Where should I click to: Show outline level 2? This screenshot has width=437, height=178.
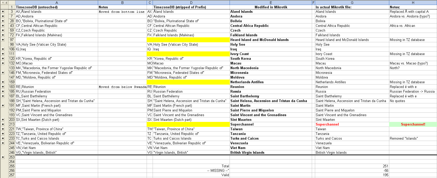click(x=6, y=2)
